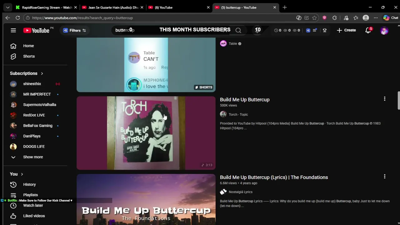The width and height of the screenshot is (400, 225).
Task: Open the media control music icon
Action: [x=346, y=18]
